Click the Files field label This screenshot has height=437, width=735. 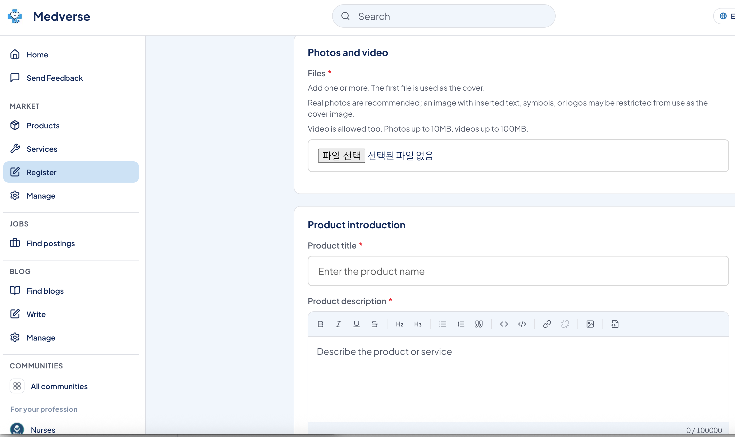pos(316,73)
